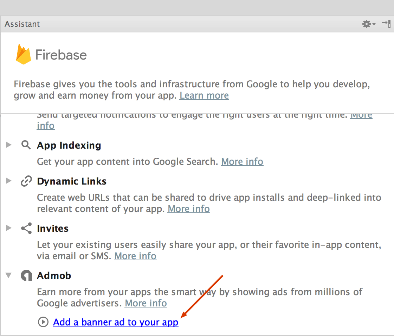The image size is (394, 336).
Task: Click the Assistant panel title
Action: click(x=22, y=24)
